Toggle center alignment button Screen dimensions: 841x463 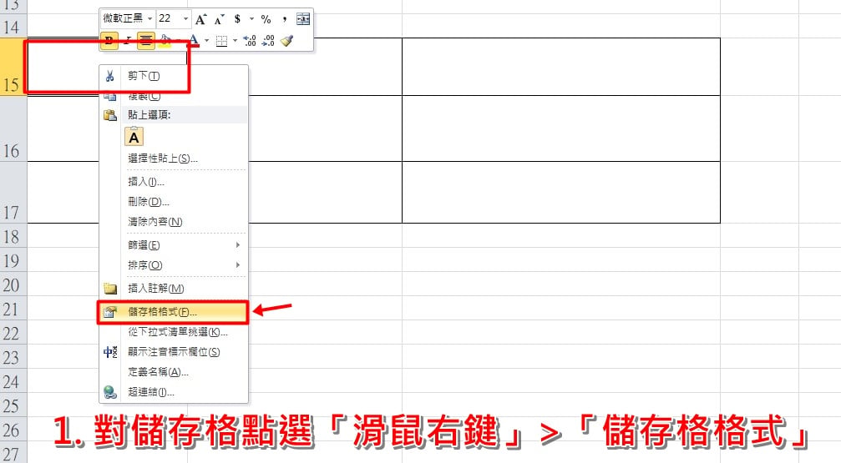(146, 40)
